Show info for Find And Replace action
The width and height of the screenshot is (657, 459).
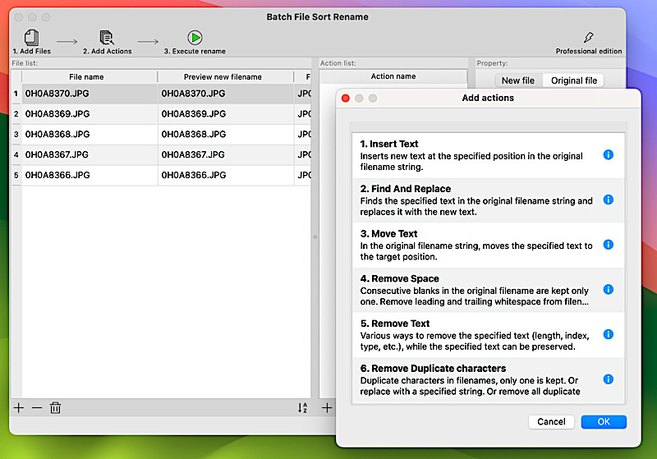tap(608, 200)
